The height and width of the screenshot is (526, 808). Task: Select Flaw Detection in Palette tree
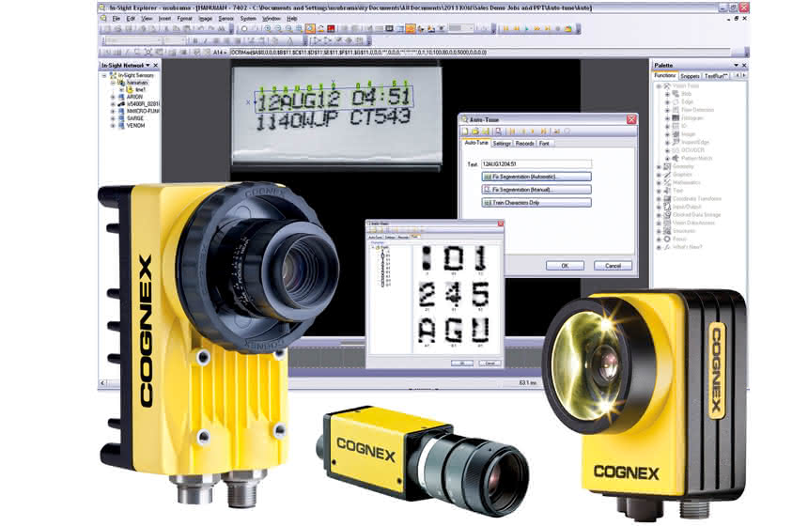(697, 110)
